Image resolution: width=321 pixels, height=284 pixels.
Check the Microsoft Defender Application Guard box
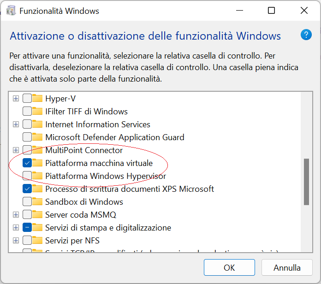27,137
